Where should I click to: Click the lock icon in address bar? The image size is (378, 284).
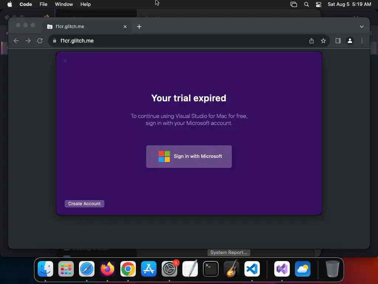tap(55, 41)
